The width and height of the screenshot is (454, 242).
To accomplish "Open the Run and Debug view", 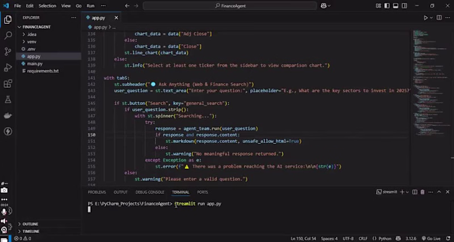I will point(8,67).
